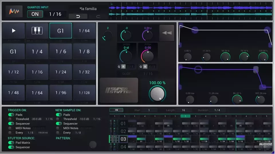Open New Sample Threshold -10.0 dB value
This screenshot has width=275, height=154.
(84, 119)
